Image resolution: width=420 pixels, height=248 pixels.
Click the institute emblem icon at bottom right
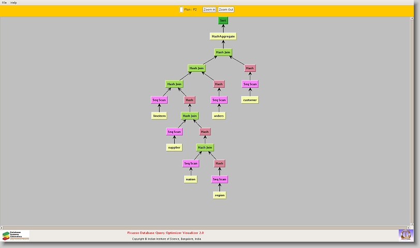click(406, 235)
